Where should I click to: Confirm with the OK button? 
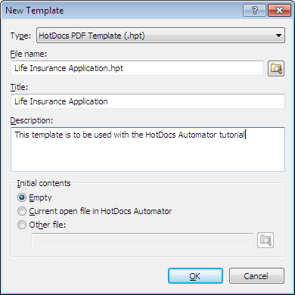(195, 276)
